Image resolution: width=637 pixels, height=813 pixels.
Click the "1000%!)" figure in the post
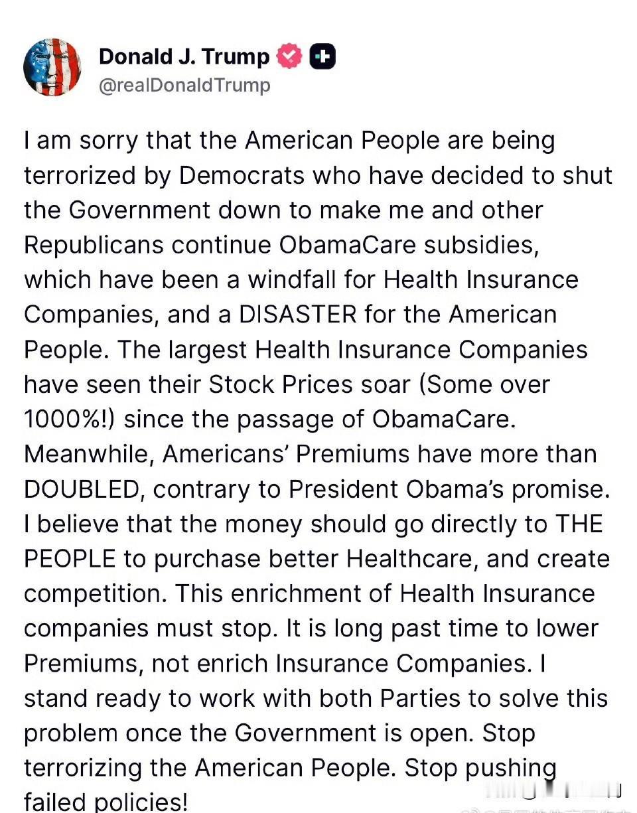pyautogui.click(x=70, y=419)
